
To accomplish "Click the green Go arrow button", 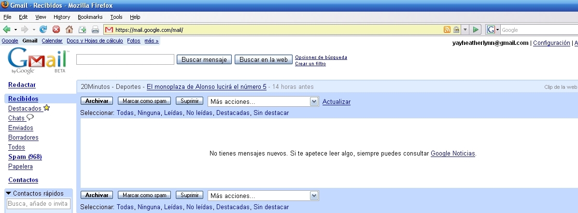I will pos(476,29).
